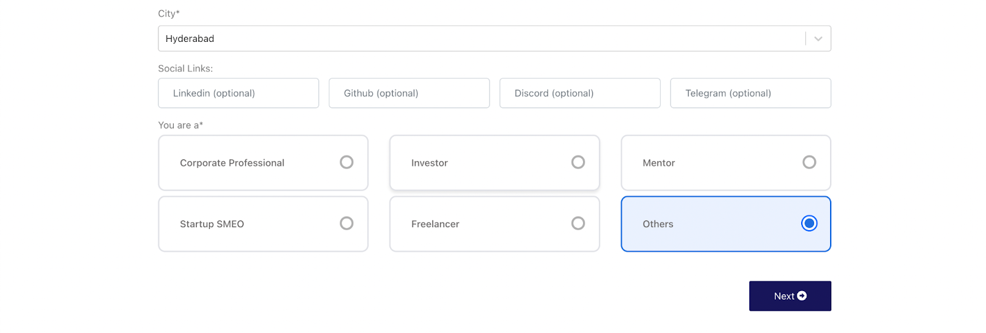The image size is (986, 333).
Task: Select the Corporate Professional radio circle
Action: (x=347, y=162)
